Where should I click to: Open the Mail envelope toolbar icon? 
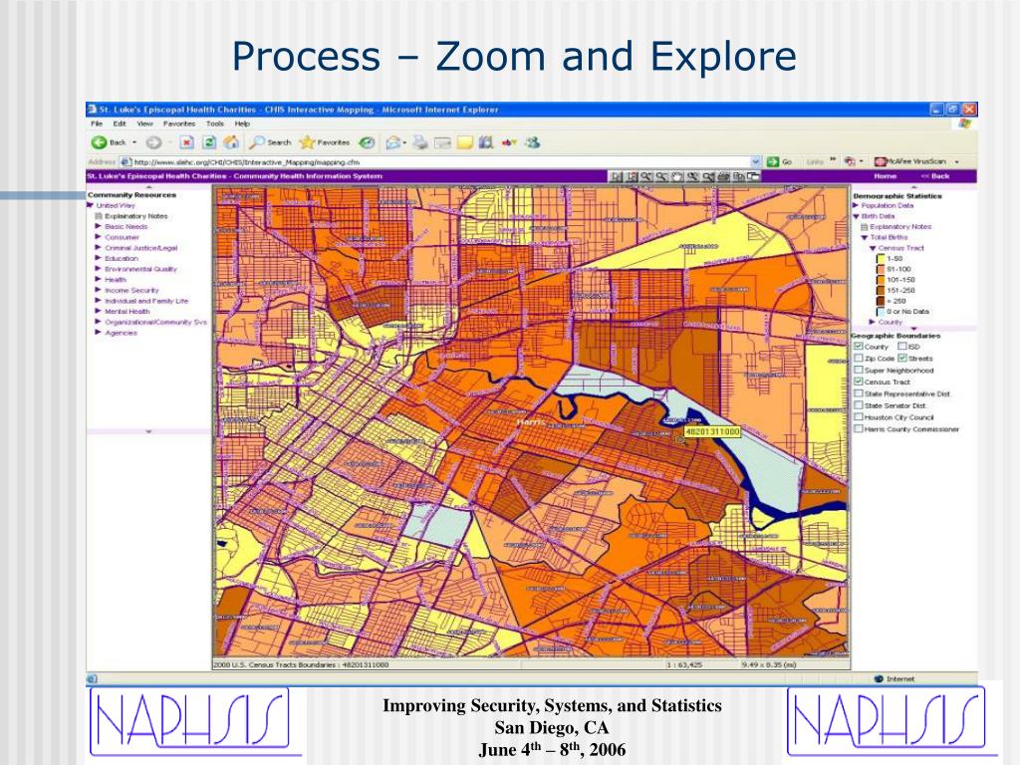392,142
